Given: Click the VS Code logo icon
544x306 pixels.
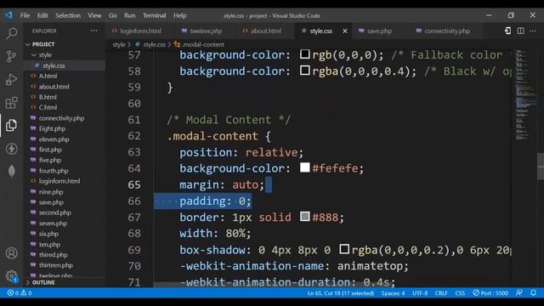Looking at the screenshot, I should point(8,15).
